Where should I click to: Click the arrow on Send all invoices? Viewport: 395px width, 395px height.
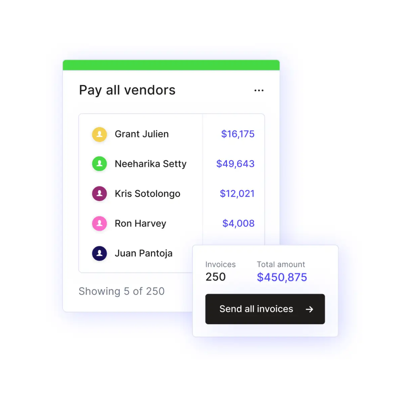(x=309, y=309)
